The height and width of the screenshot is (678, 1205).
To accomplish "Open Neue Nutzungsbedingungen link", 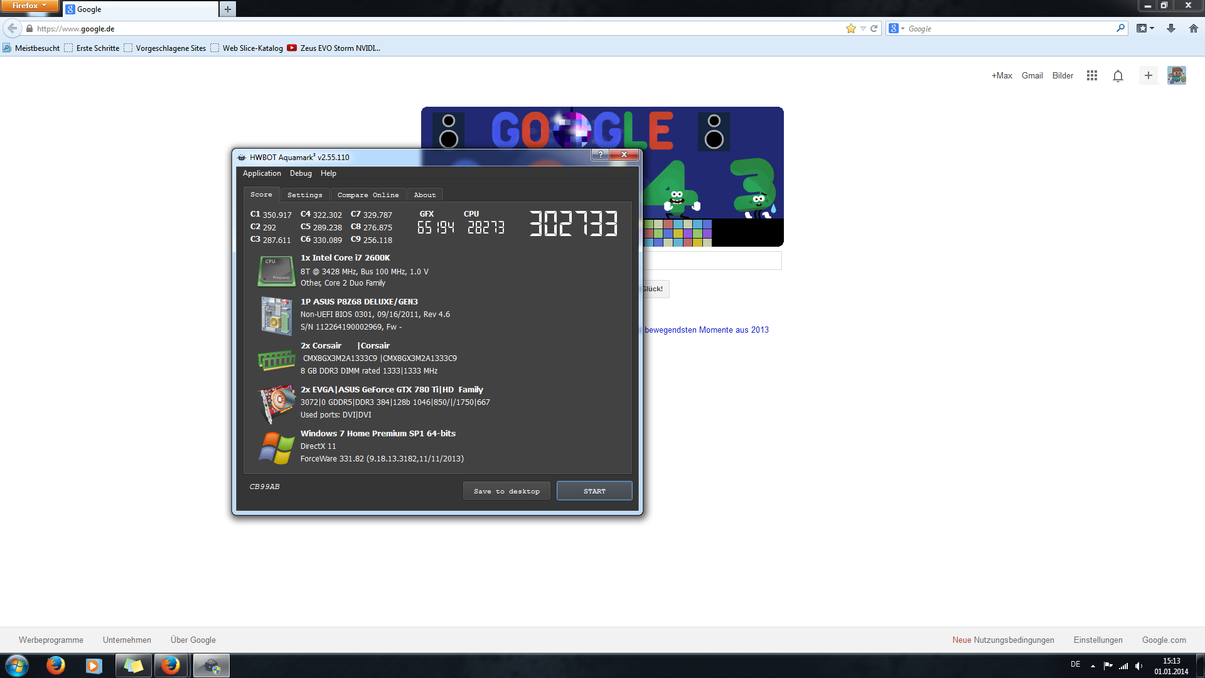I will pos(1003,640).
